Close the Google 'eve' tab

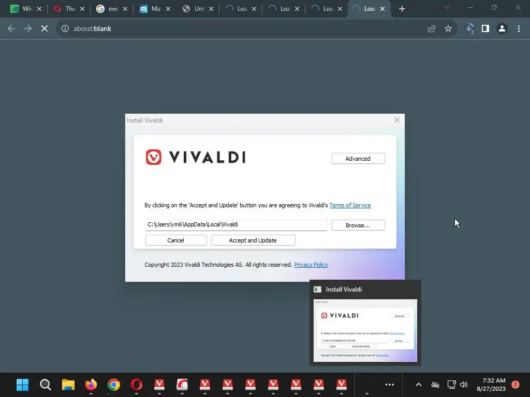click(x=125, y=9)
